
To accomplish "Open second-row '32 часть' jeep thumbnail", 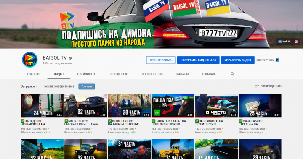I will pyautogui.click(x=85, y=149).
